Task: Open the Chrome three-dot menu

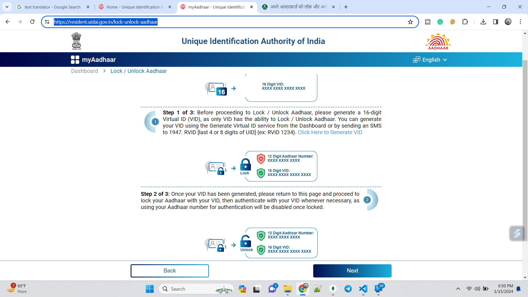Action: click(x=520, y=22)
